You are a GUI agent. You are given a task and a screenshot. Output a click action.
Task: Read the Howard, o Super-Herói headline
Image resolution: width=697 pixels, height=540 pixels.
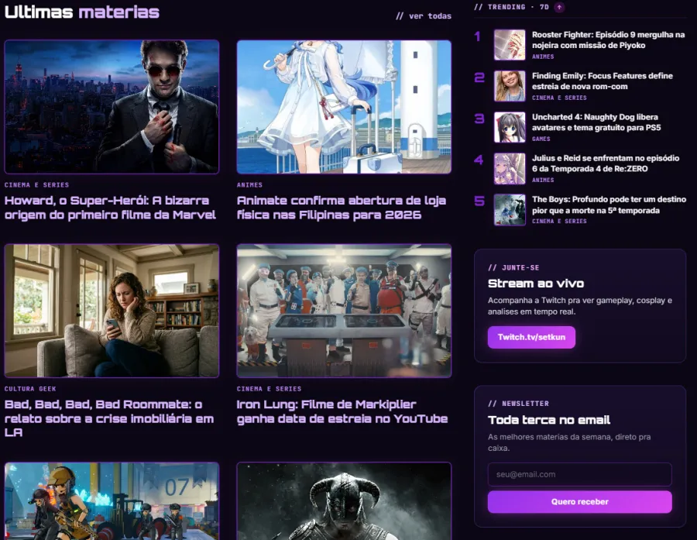(x=110, y=208)
